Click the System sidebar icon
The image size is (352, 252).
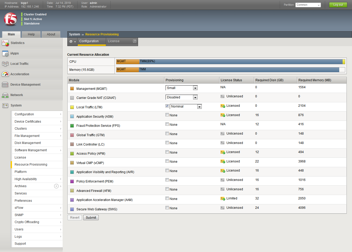5,105
